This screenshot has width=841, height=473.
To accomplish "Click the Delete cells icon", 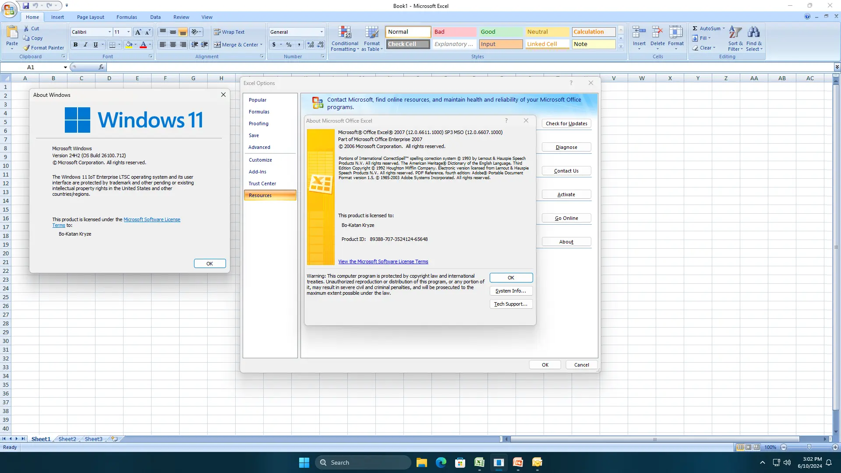I will [657, 32].
